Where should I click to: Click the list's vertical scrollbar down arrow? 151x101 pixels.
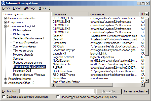pos(147,81)
